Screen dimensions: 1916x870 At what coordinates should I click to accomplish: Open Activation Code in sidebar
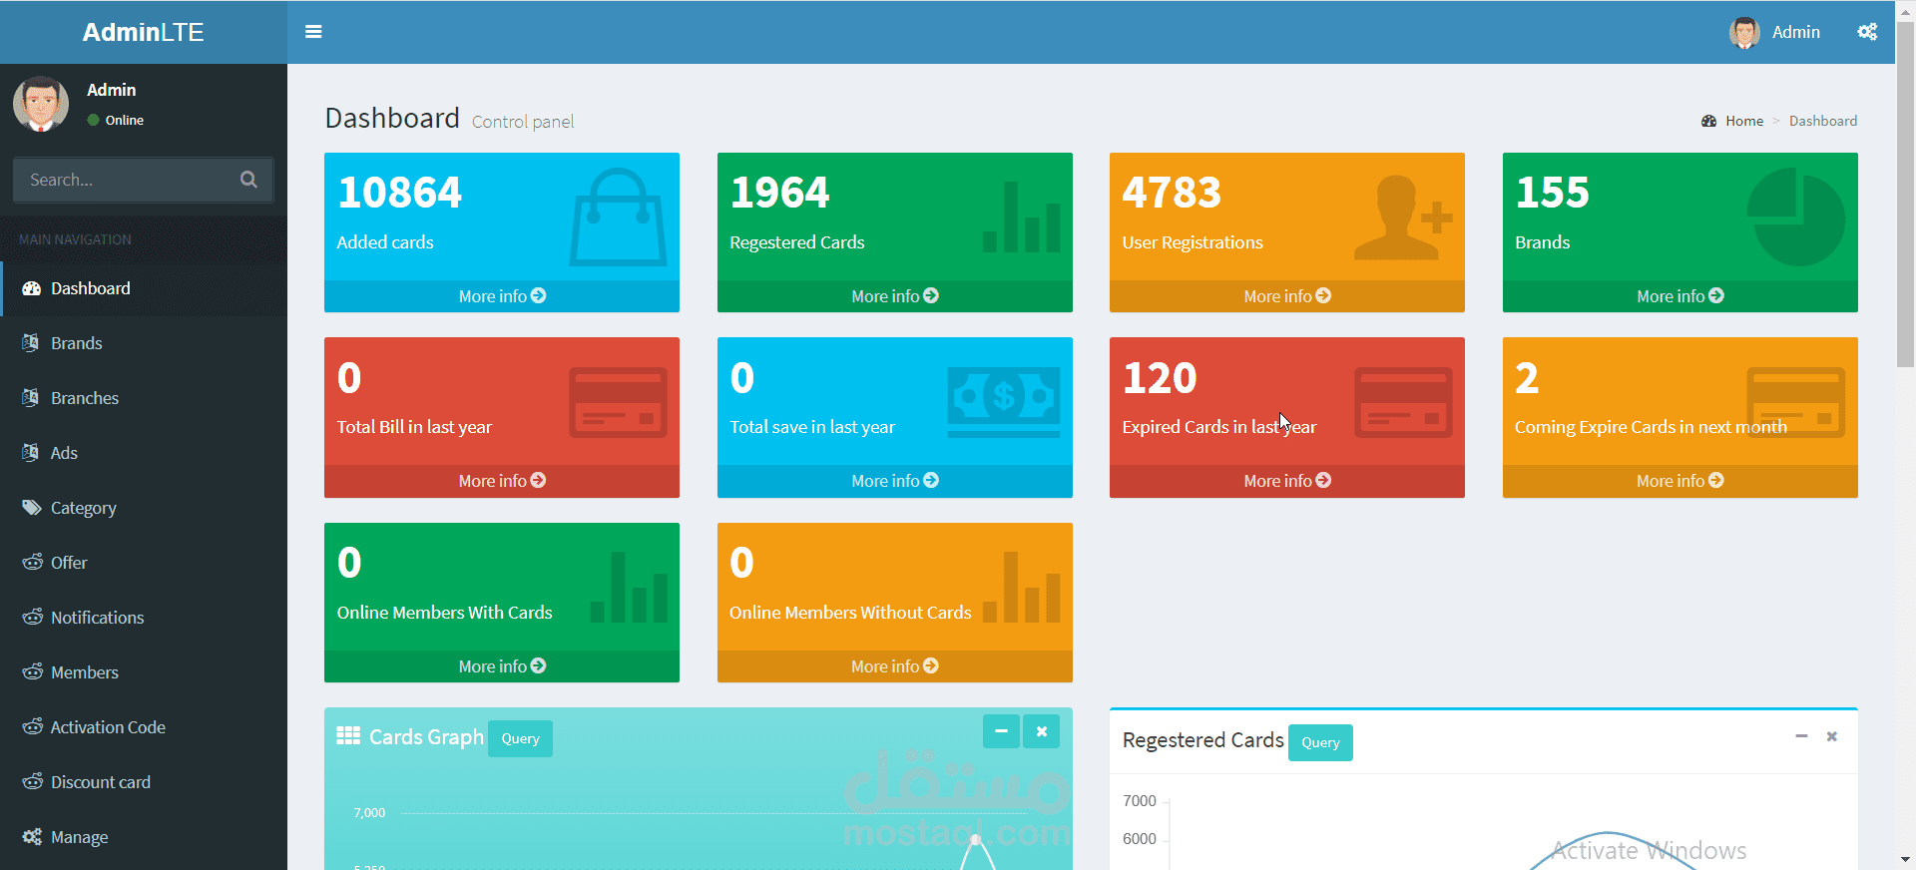tap(144, 727)
